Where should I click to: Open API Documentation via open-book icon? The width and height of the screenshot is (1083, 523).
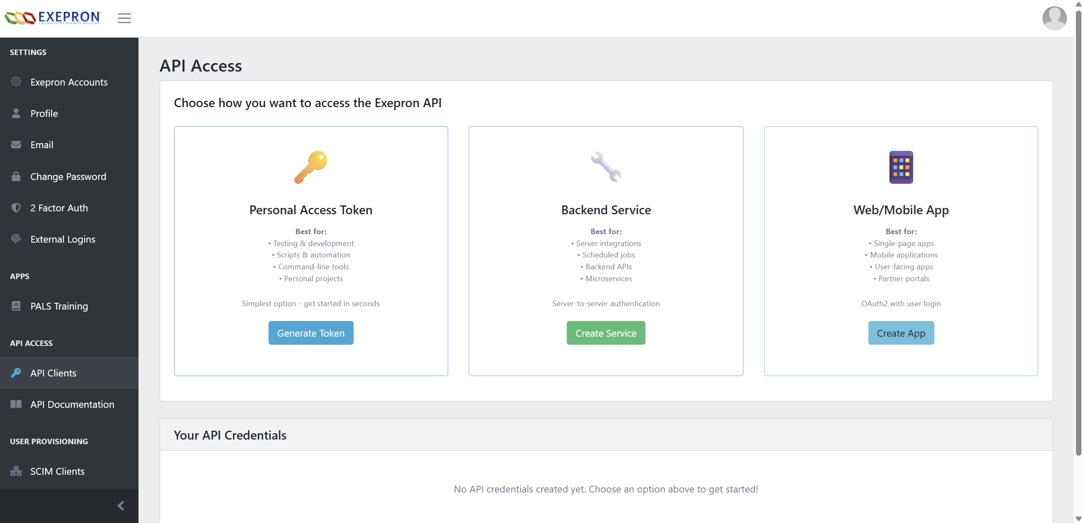(16, 404)
